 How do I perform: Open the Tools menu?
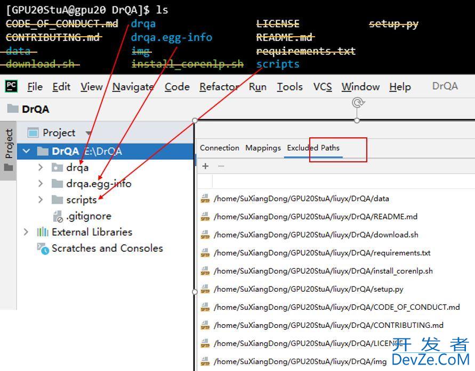click(x=289, y=87)
